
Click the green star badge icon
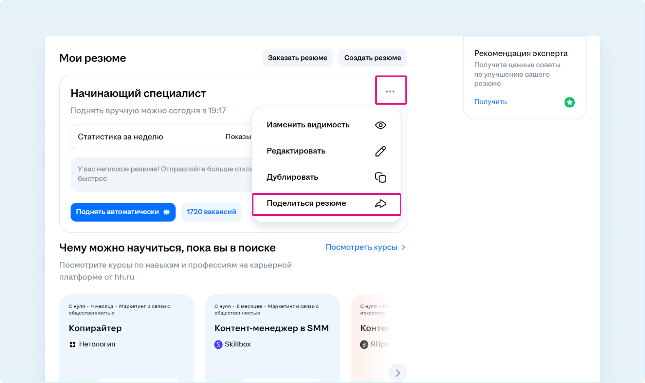[569, 102]
